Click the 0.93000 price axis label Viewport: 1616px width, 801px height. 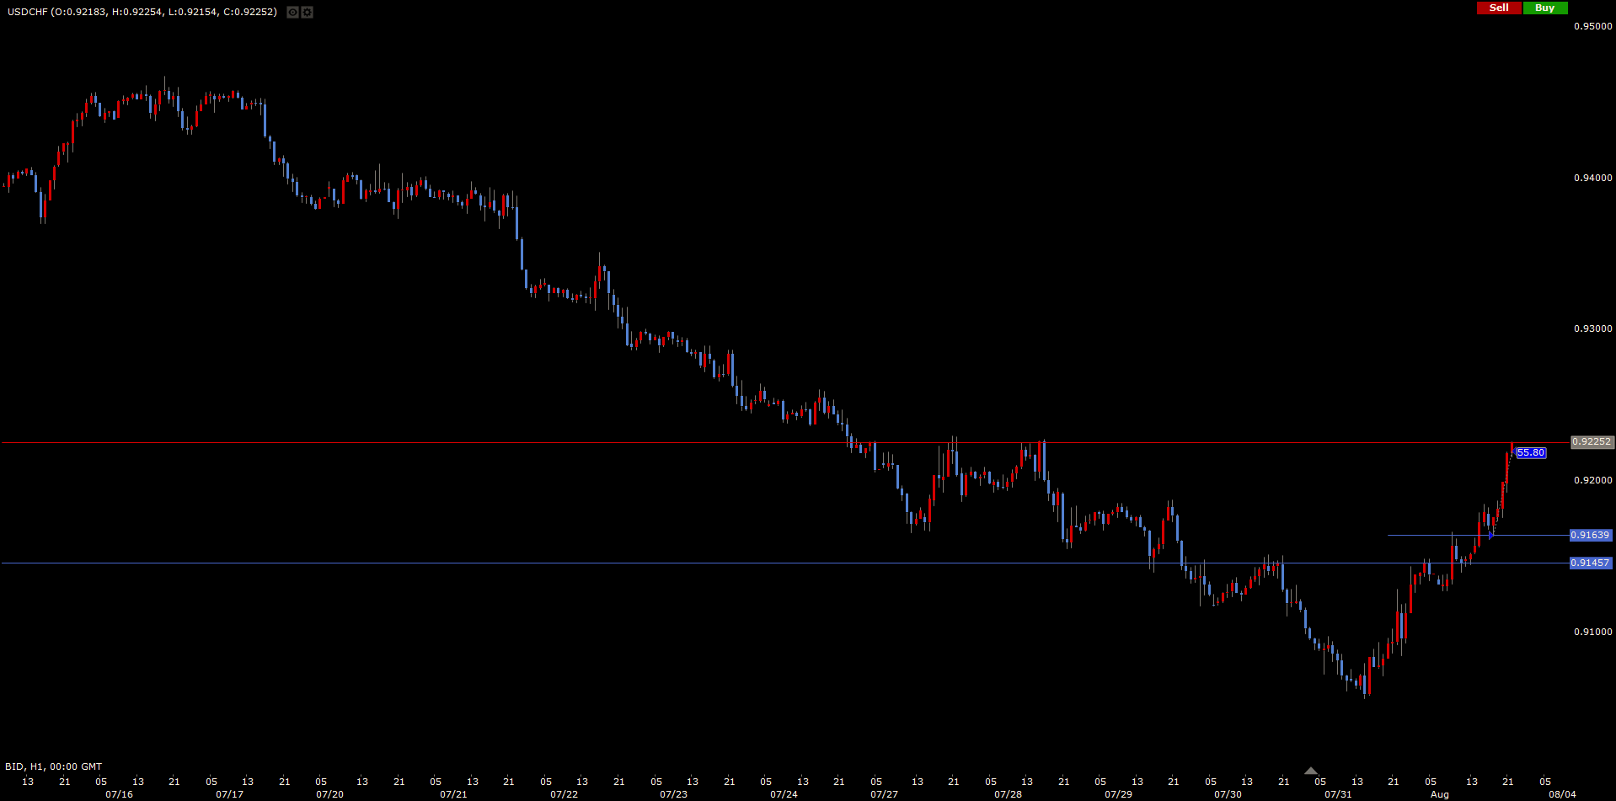(x=1592, y=328)
